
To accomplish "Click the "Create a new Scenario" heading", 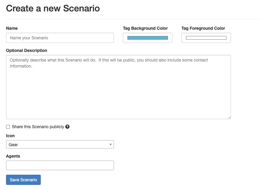I will (52, 8).
